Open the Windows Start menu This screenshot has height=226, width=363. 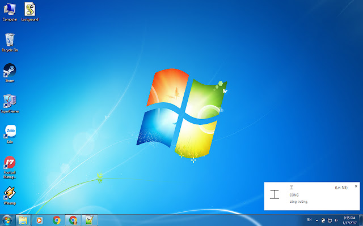point(7,220)
